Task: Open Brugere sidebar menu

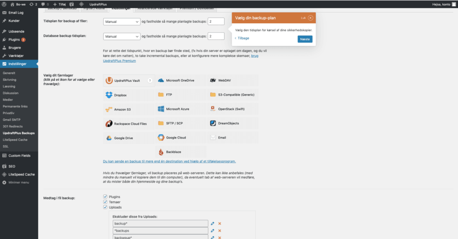Action: [x=19, y=47]
